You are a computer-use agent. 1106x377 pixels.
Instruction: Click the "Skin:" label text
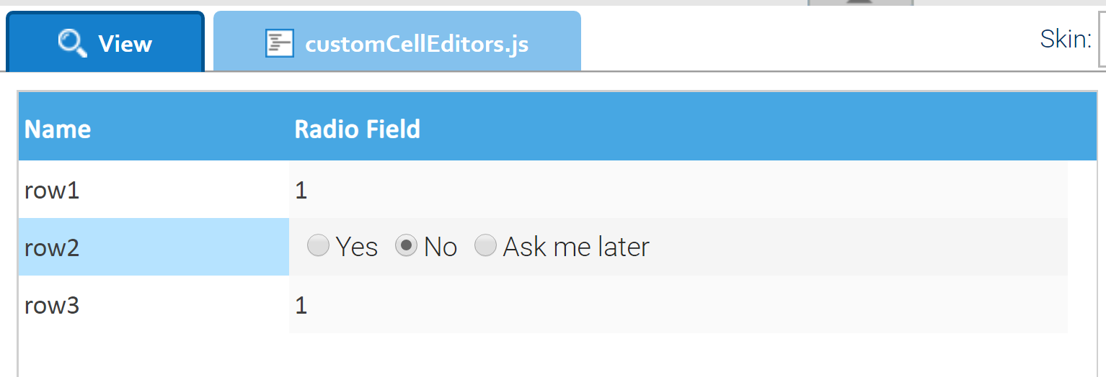click(1066, 39)
